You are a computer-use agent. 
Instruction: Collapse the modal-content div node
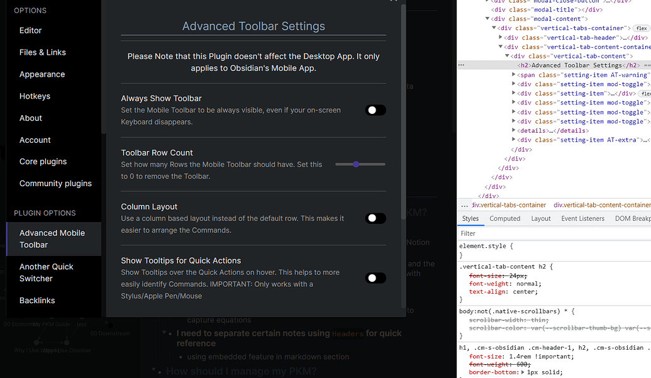point(487,19)
